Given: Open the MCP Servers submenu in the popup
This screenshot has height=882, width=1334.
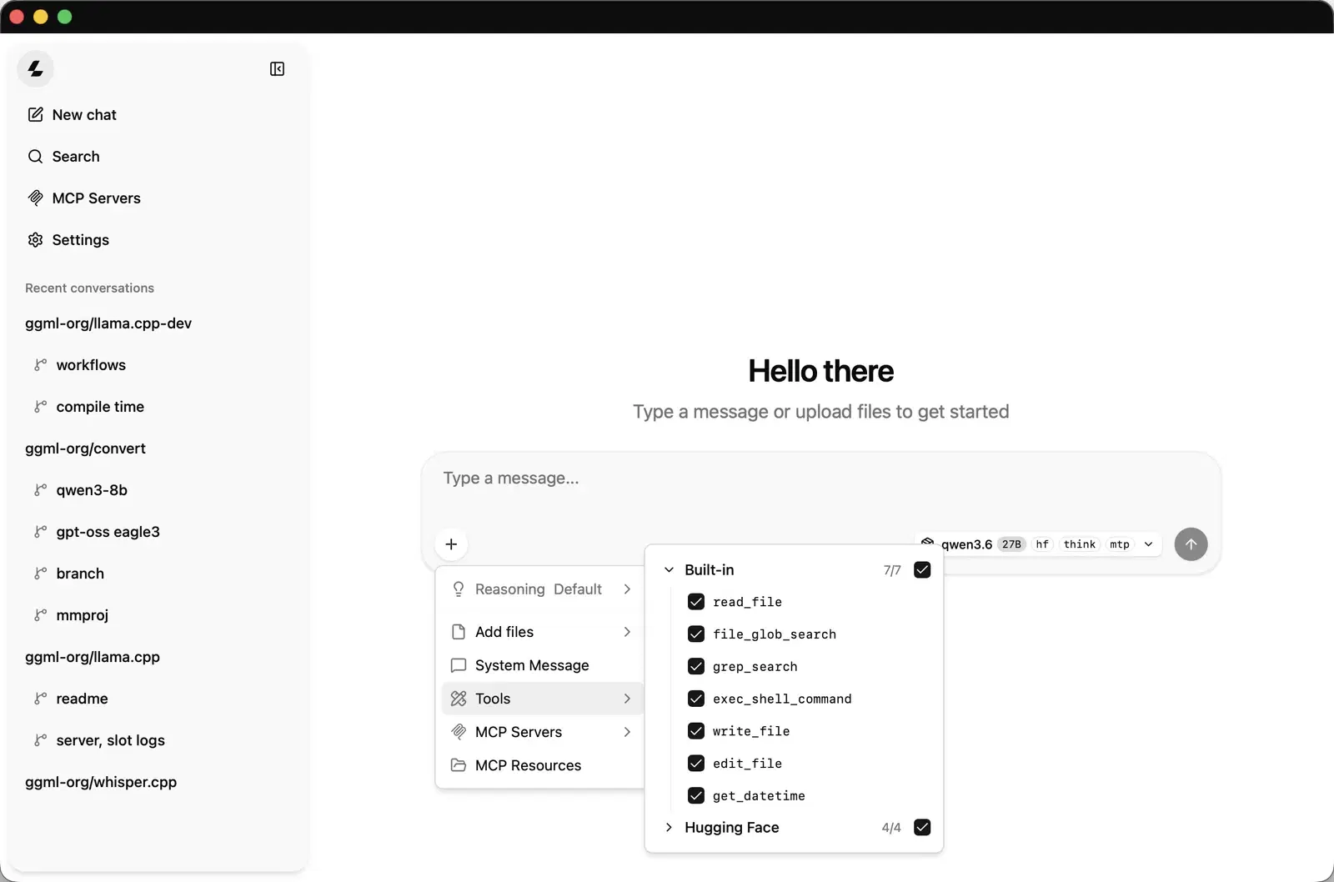Looking at the screenshot, I should point(542,732).
